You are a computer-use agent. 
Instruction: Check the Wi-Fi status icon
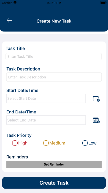tap(15, 3)
